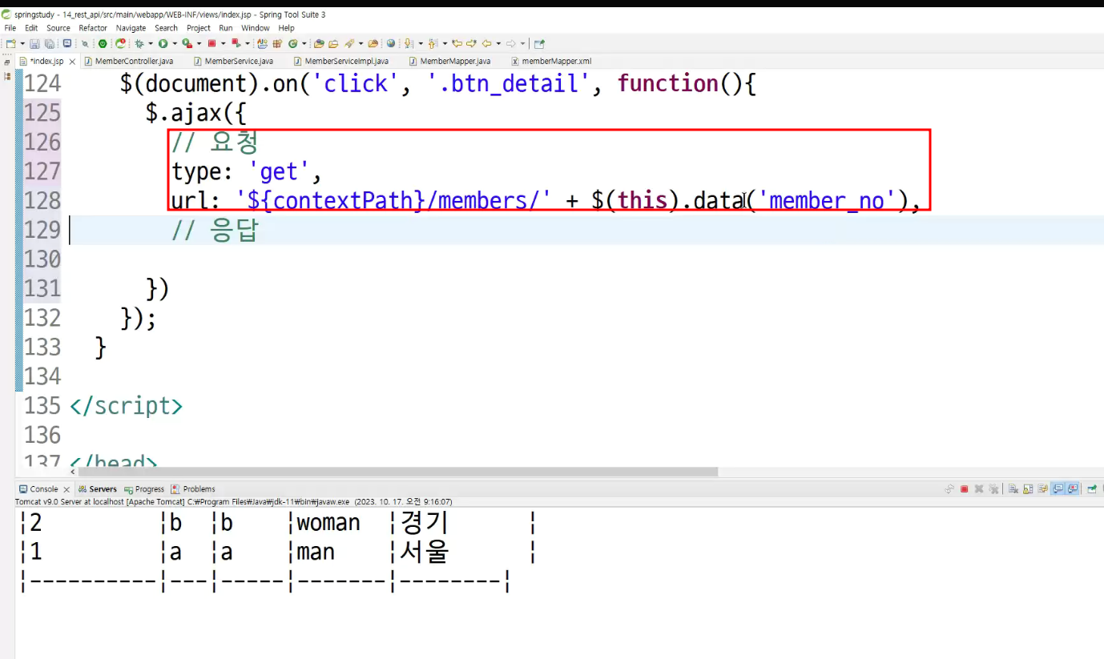The width and height of the screenshot is (1104, 659).
Task: Open dropdown next to New icon
Action: pyautogui.click(x=22, y=43)
